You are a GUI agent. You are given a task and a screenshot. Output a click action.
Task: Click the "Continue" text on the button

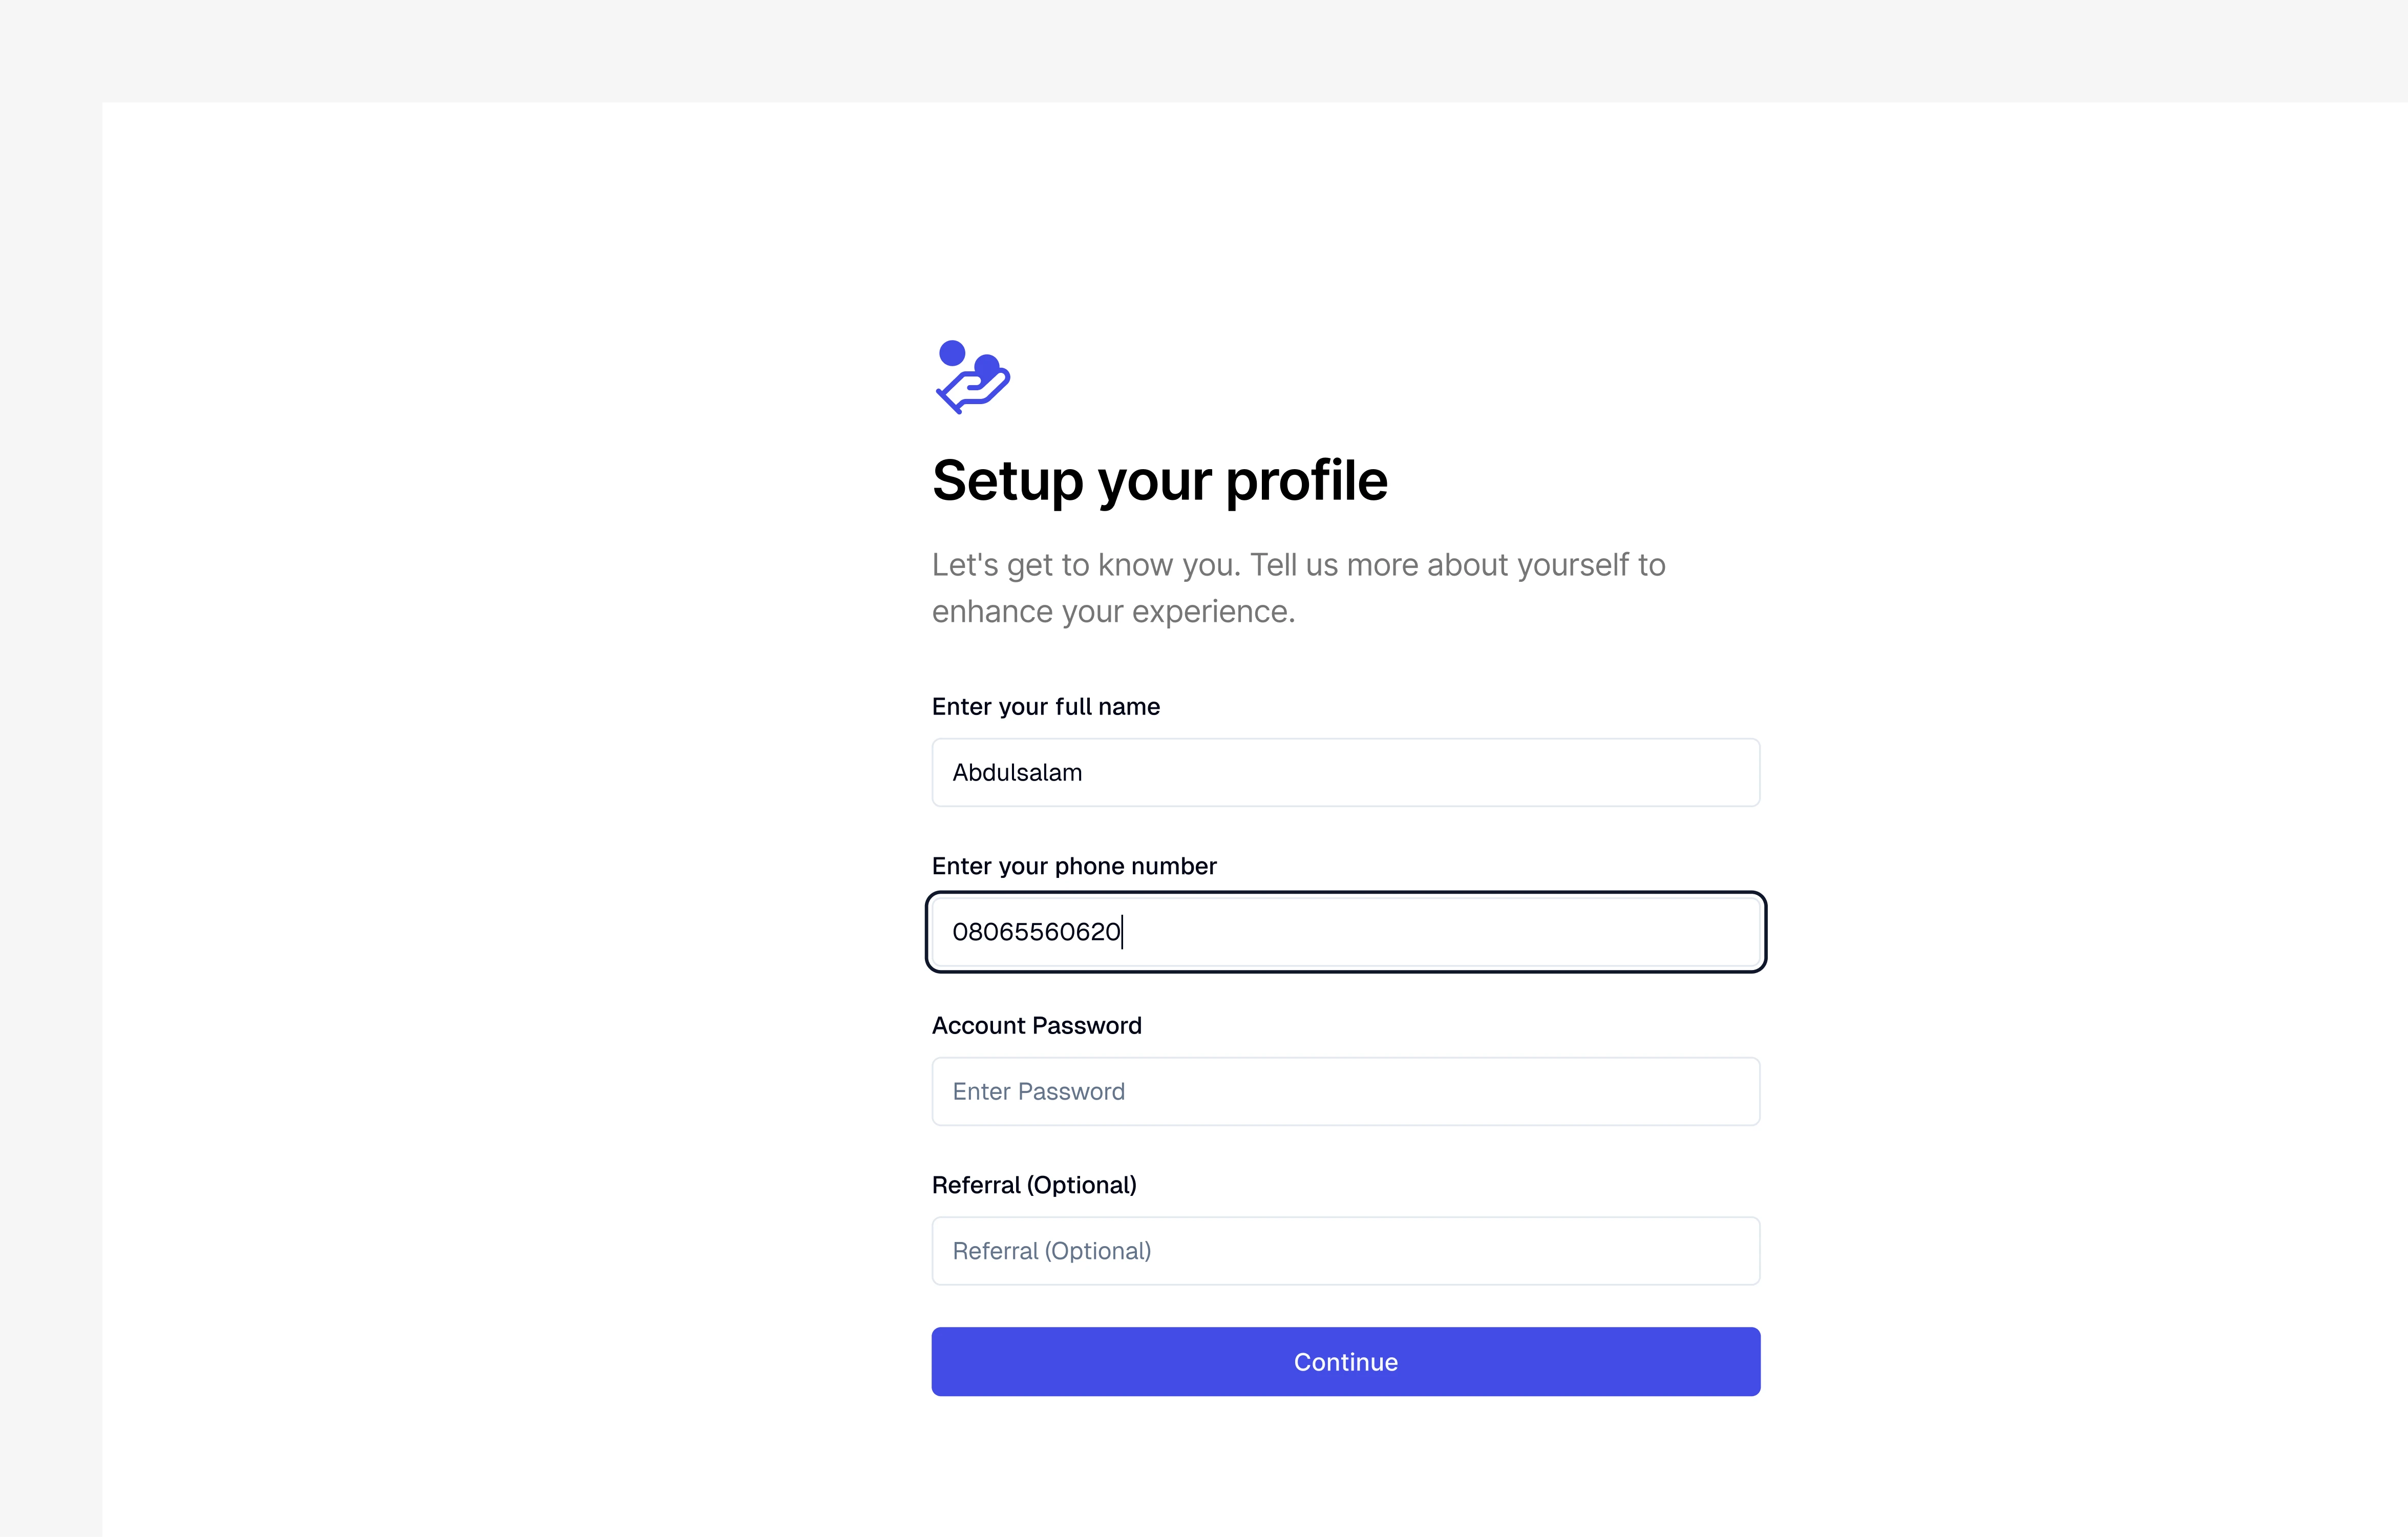[1345, 1362]
